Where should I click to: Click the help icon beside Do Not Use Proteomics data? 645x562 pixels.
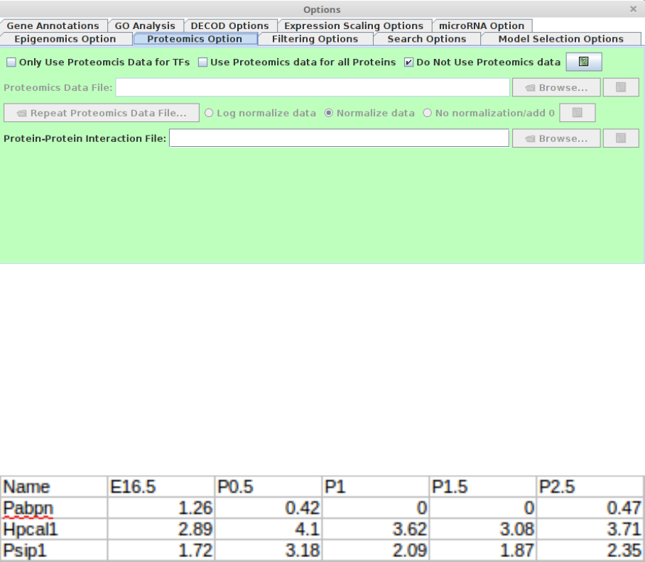coord(583,62)
